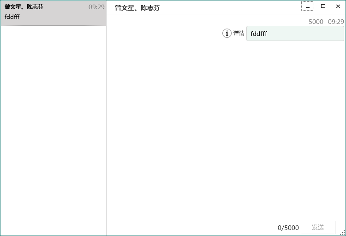Click the separator line above input box
346x236 pixels.
[x=226, y=192]
